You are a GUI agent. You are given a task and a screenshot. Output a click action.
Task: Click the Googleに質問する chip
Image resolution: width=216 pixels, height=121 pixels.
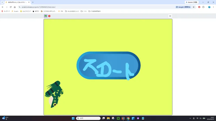tap(183, 7)
